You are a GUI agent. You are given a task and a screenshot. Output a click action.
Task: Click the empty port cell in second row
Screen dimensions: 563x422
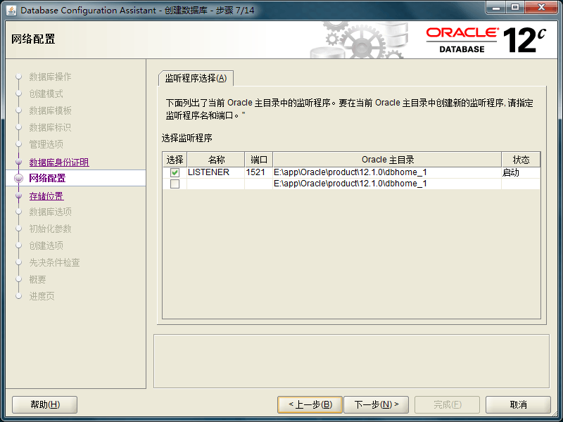click(258, 184)
